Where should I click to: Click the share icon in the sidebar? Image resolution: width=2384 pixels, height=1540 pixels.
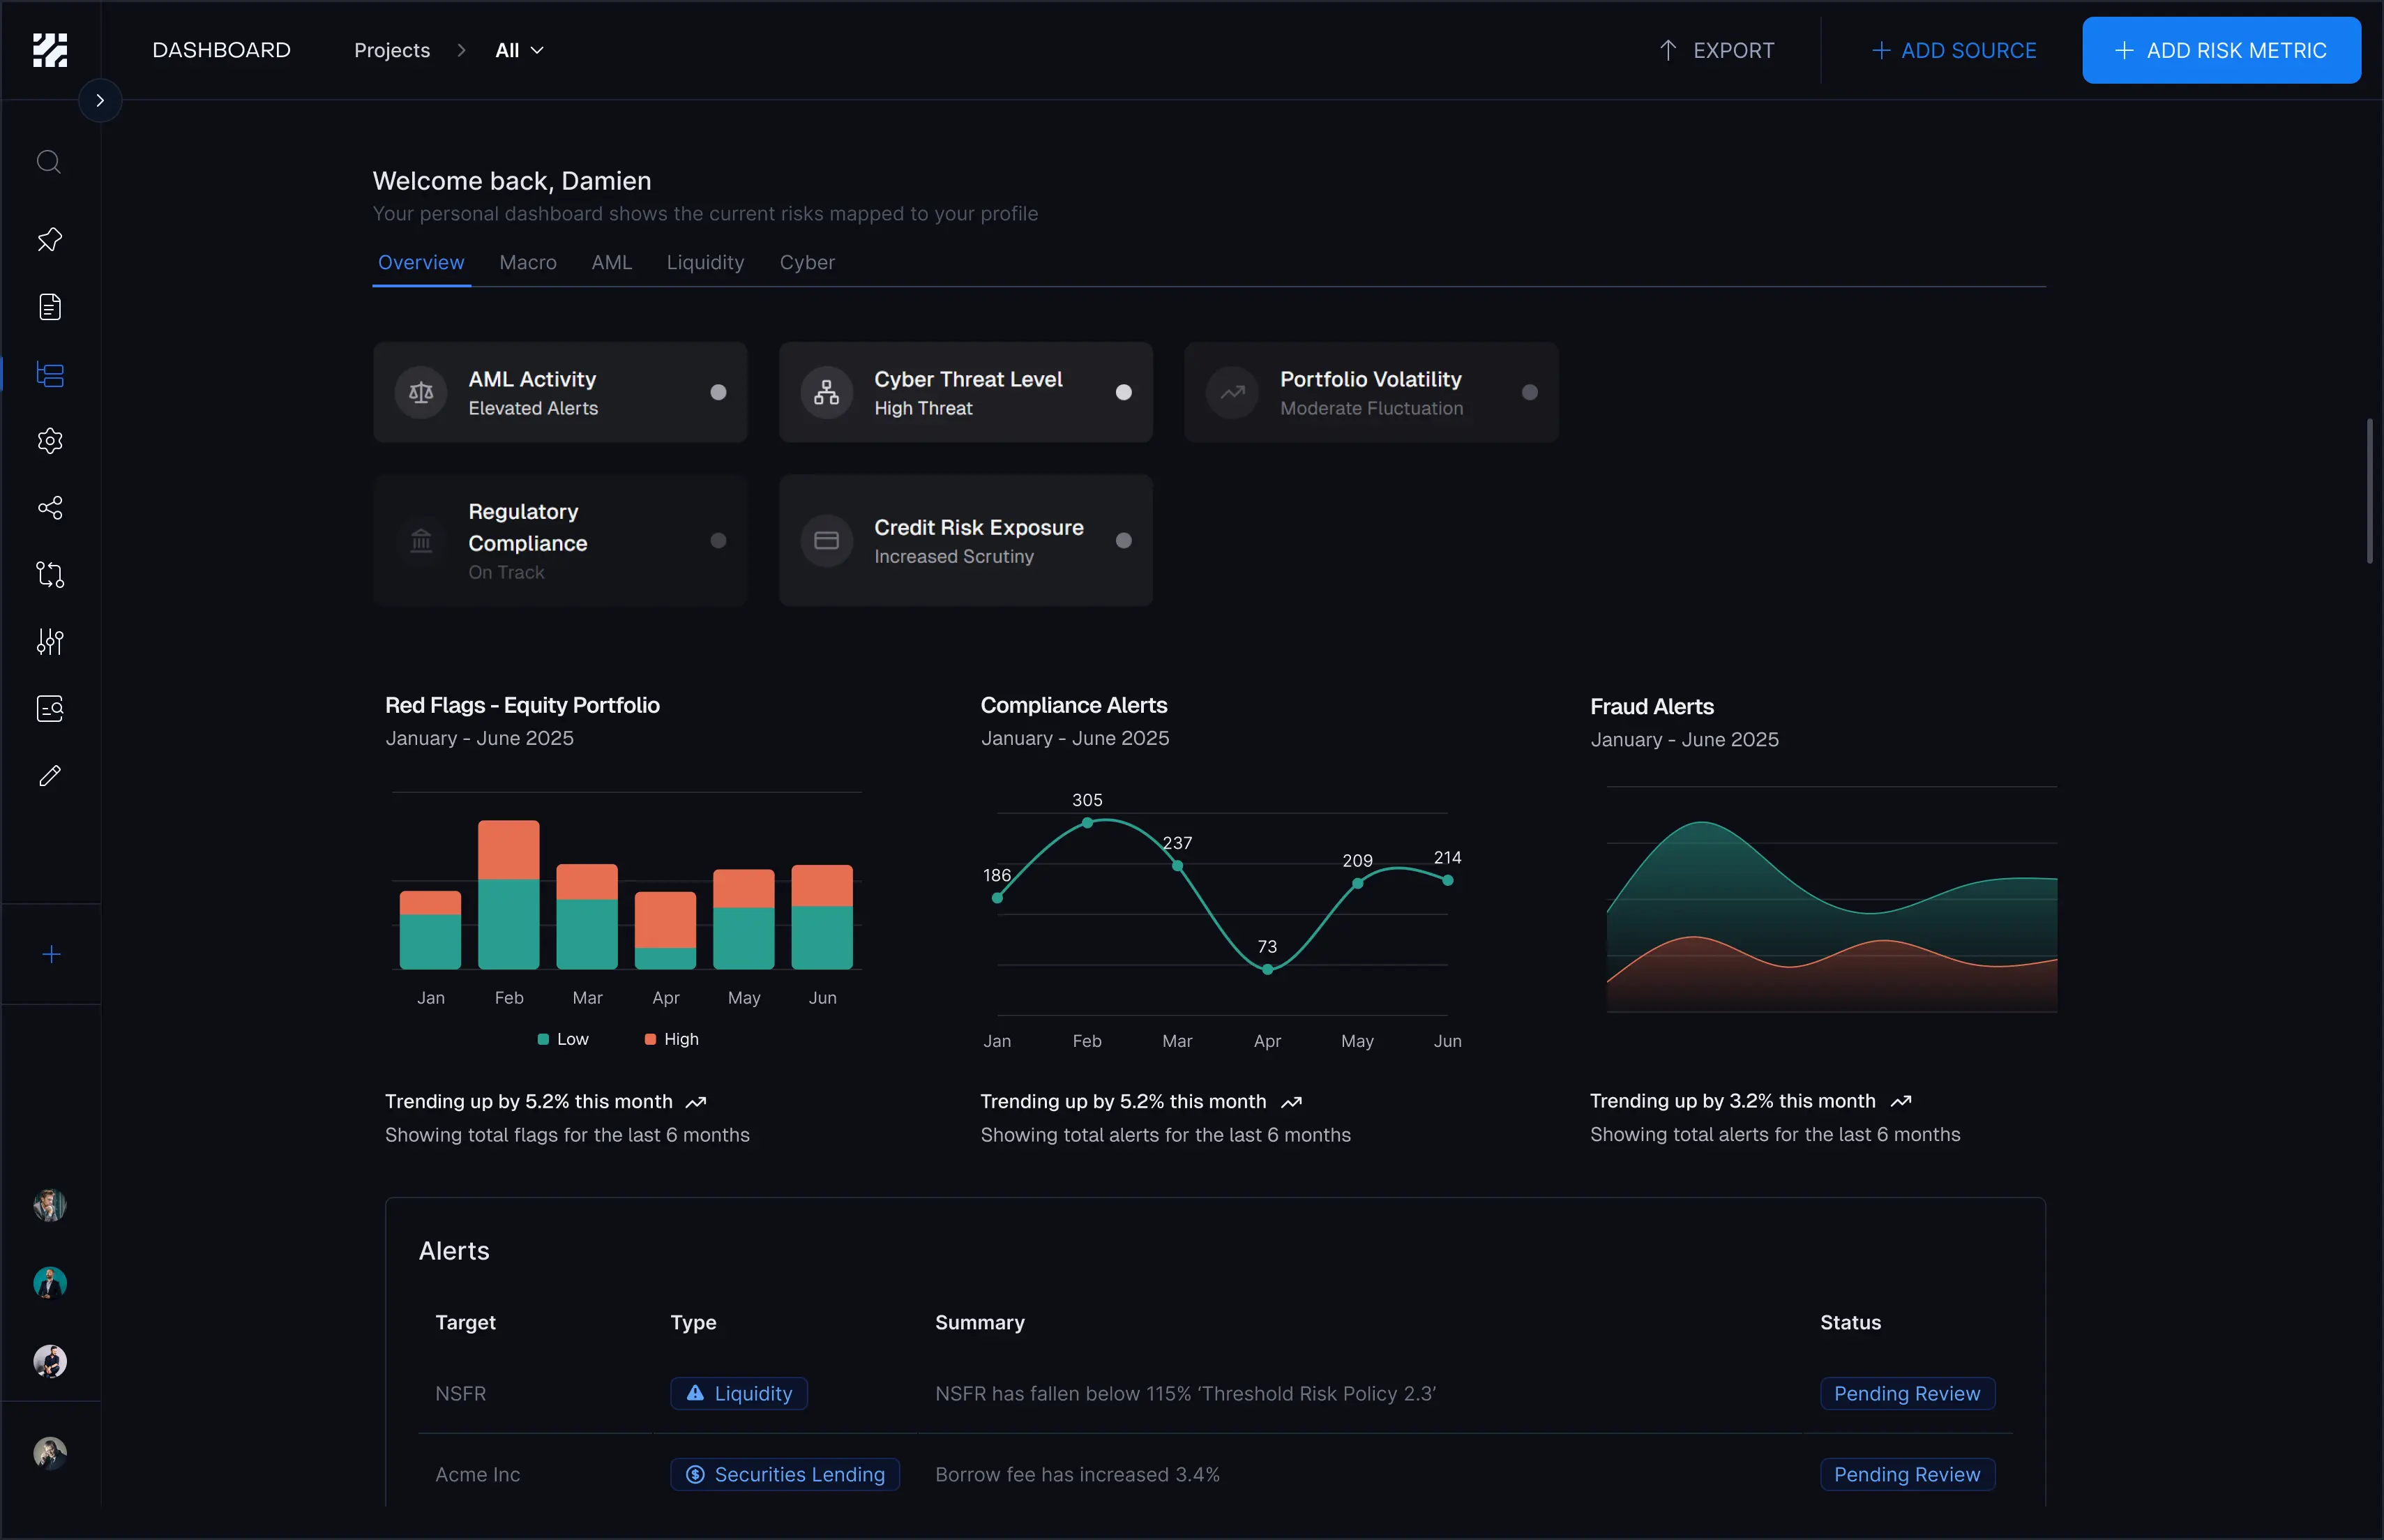[x=49, y=508]
